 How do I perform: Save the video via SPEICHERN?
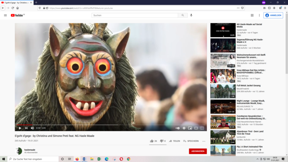click(191, 141)
